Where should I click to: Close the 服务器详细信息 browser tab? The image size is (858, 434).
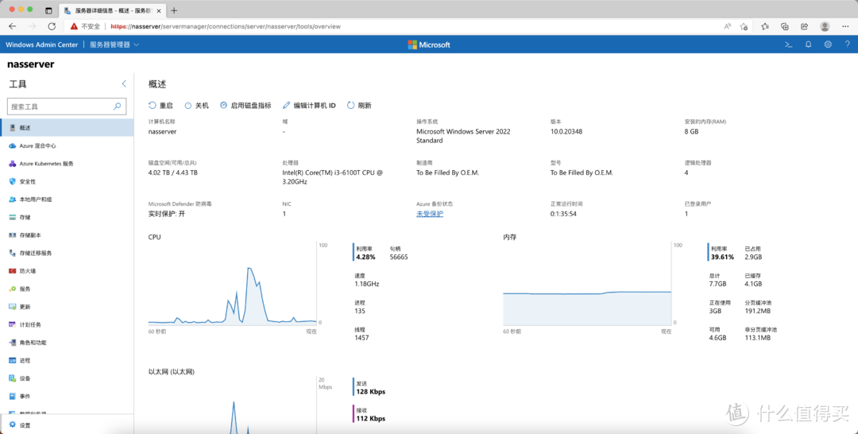point(159,10)
